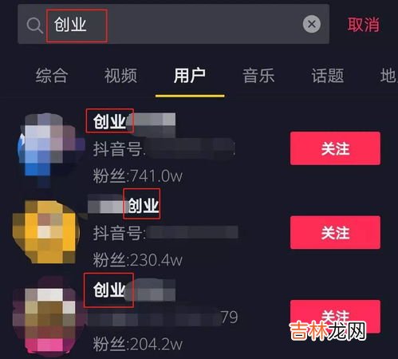The image size is (398, 359).
Task: Switch to the 综合 tab
Action: tap(52, 76)
